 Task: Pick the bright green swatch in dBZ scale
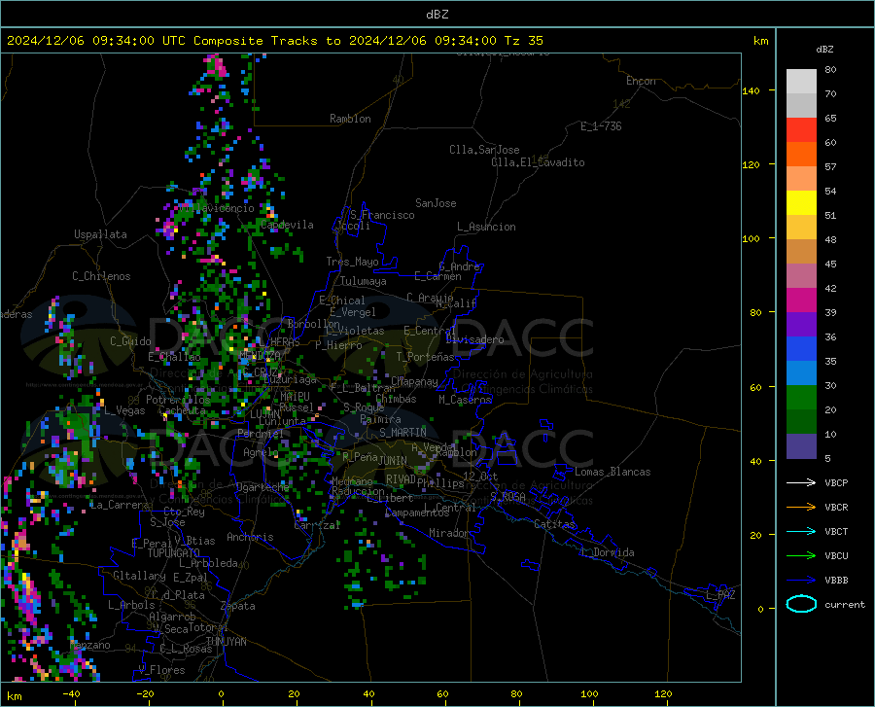(x=801, y=398)
